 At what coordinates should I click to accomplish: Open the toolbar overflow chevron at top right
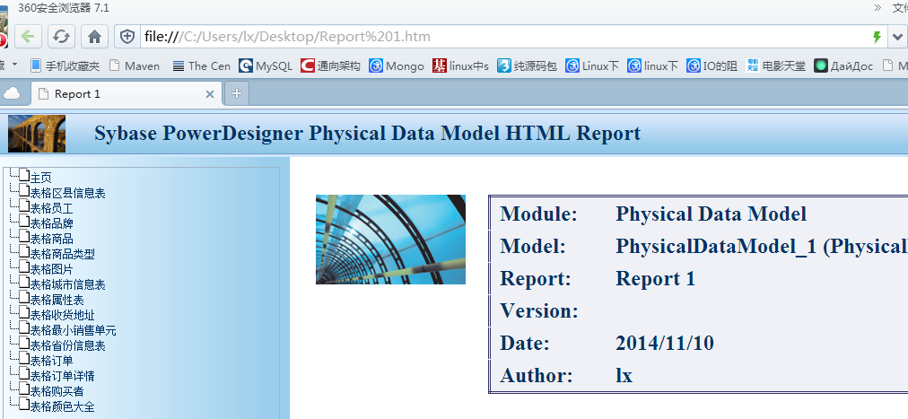coord(877,7)
